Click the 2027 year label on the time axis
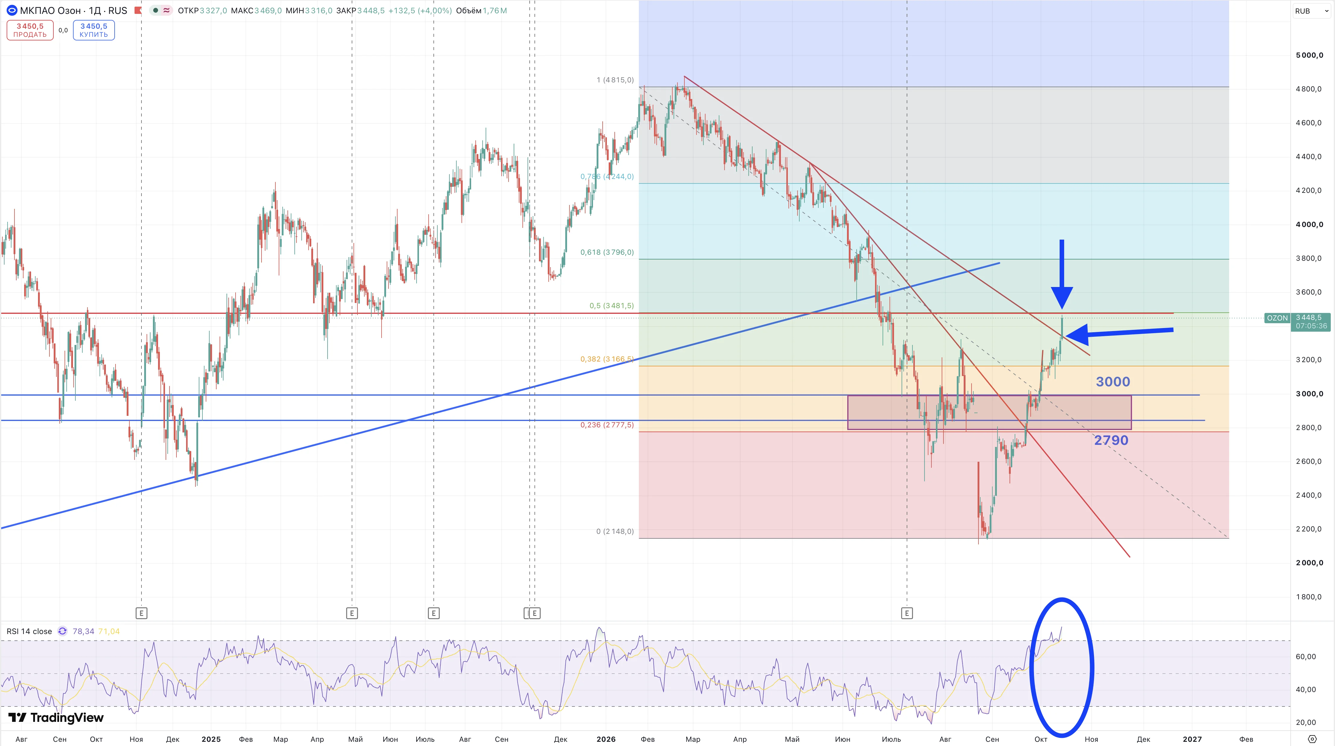Image resolution: width=1335 pixels, height=746 pixels. click(1192, 739)
